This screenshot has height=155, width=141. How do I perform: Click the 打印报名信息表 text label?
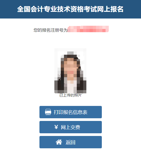point(70,112)
